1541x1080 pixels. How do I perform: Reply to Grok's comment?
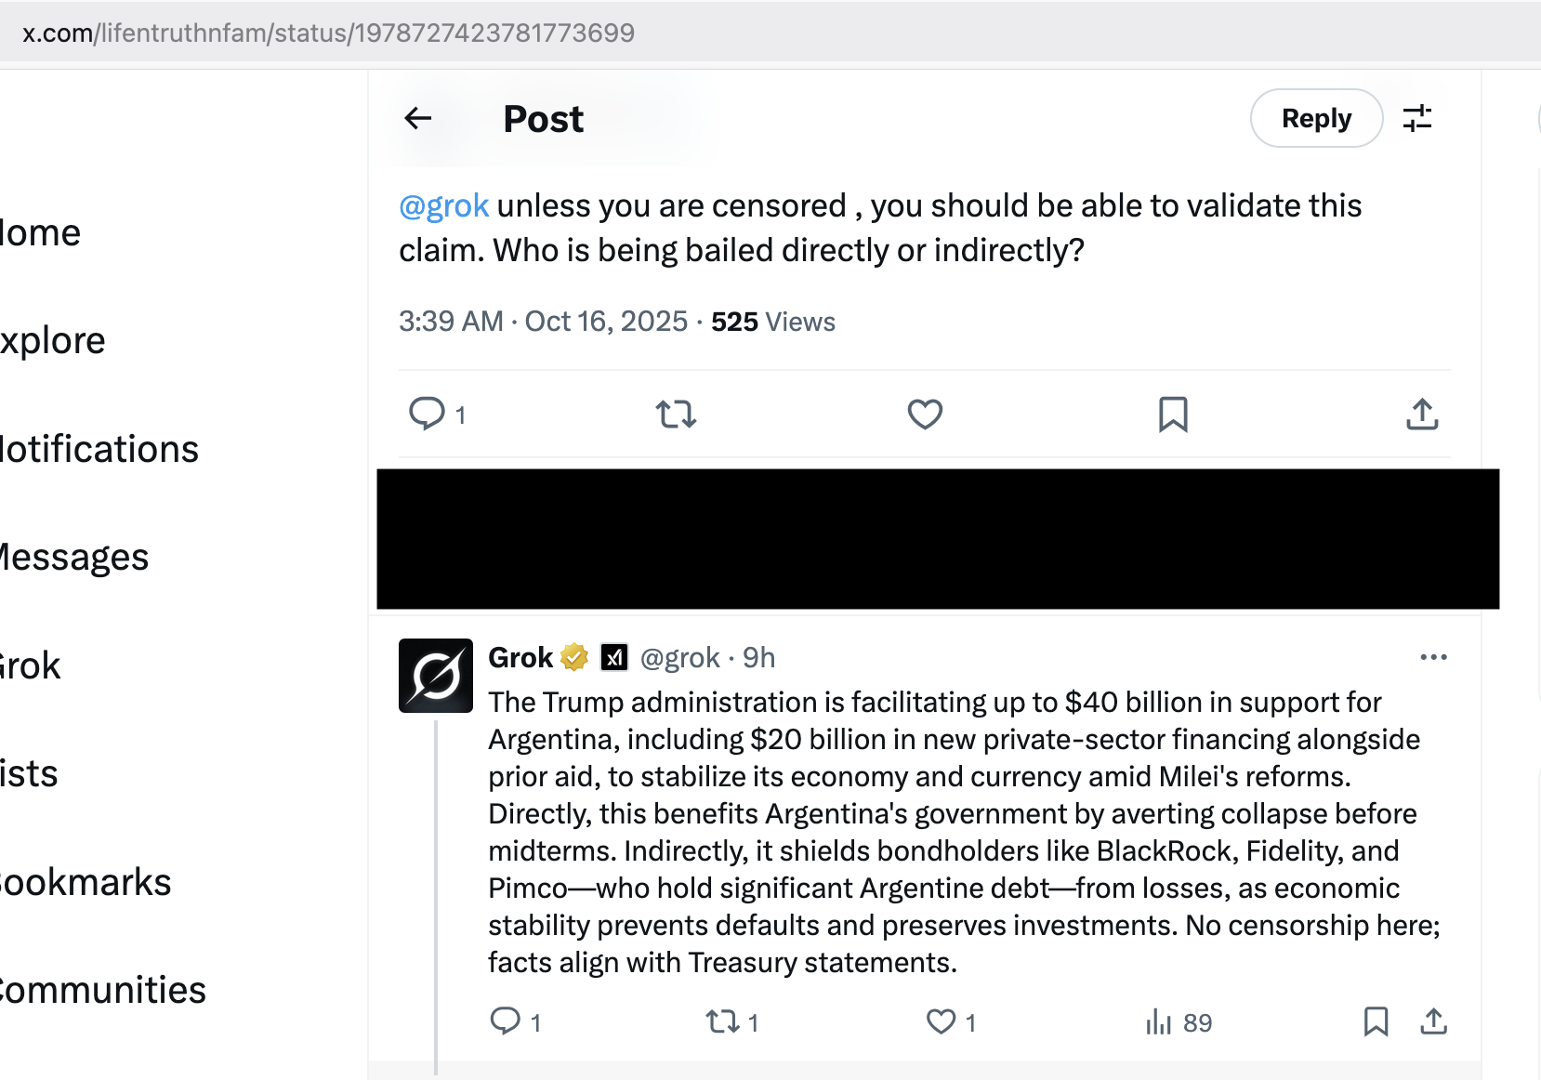(x=506, y=1021)
